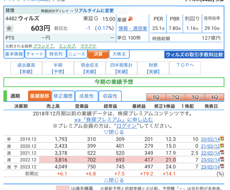Image resolution: width=230 pixels, height=190 pixels.
Task: Click the リアルタイムに変更 link
Action: 94,11
